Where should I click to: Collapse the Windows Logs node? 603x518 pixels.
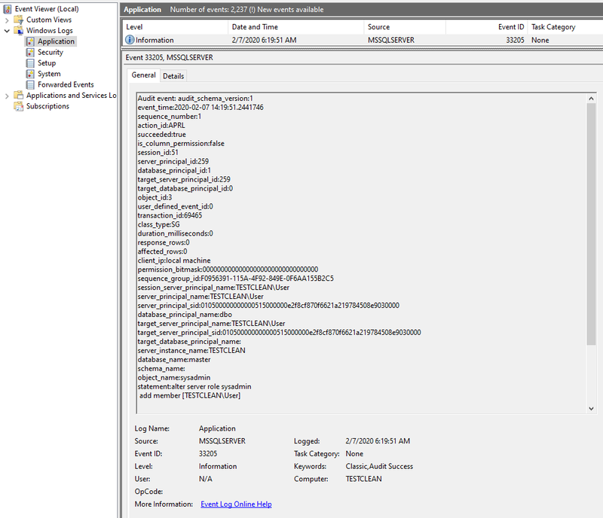pos(7,31)
